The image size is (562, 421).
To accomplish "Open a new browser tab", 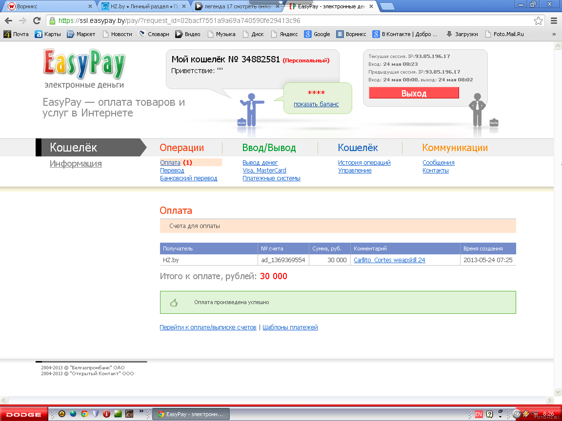I will [387, 6].
